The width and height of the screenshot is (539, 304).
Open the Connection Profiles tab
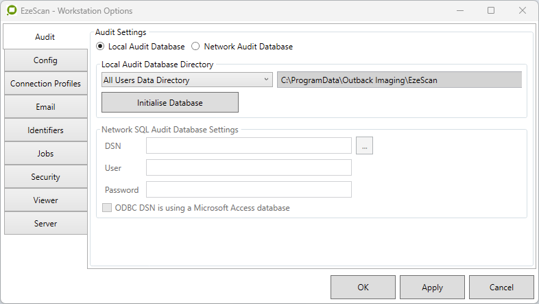coord(45,84)
